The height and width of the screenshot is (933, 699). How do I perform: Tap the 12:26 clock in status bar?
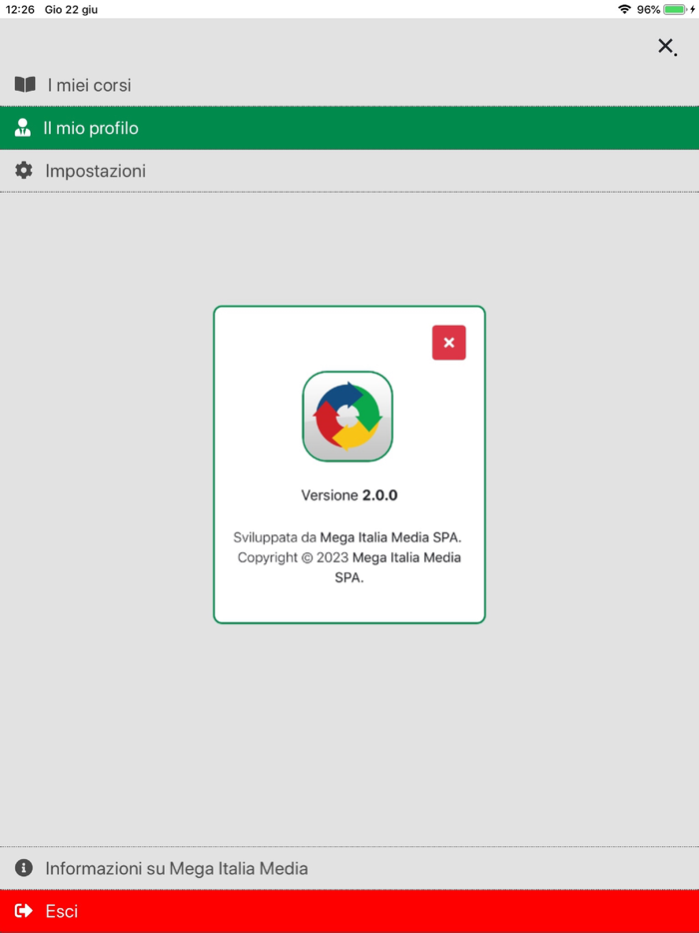coord(20,10)
